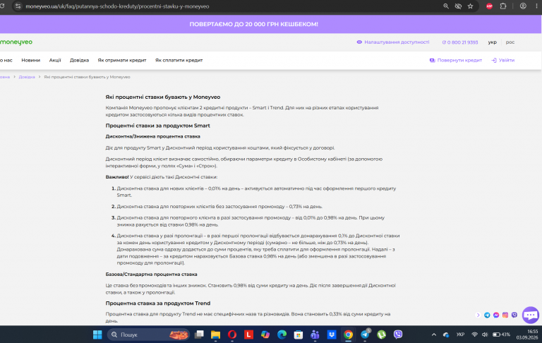View site information icon in address bar
Image resolution: width=542 pixels, height=343 pixels.
point(18,6)
